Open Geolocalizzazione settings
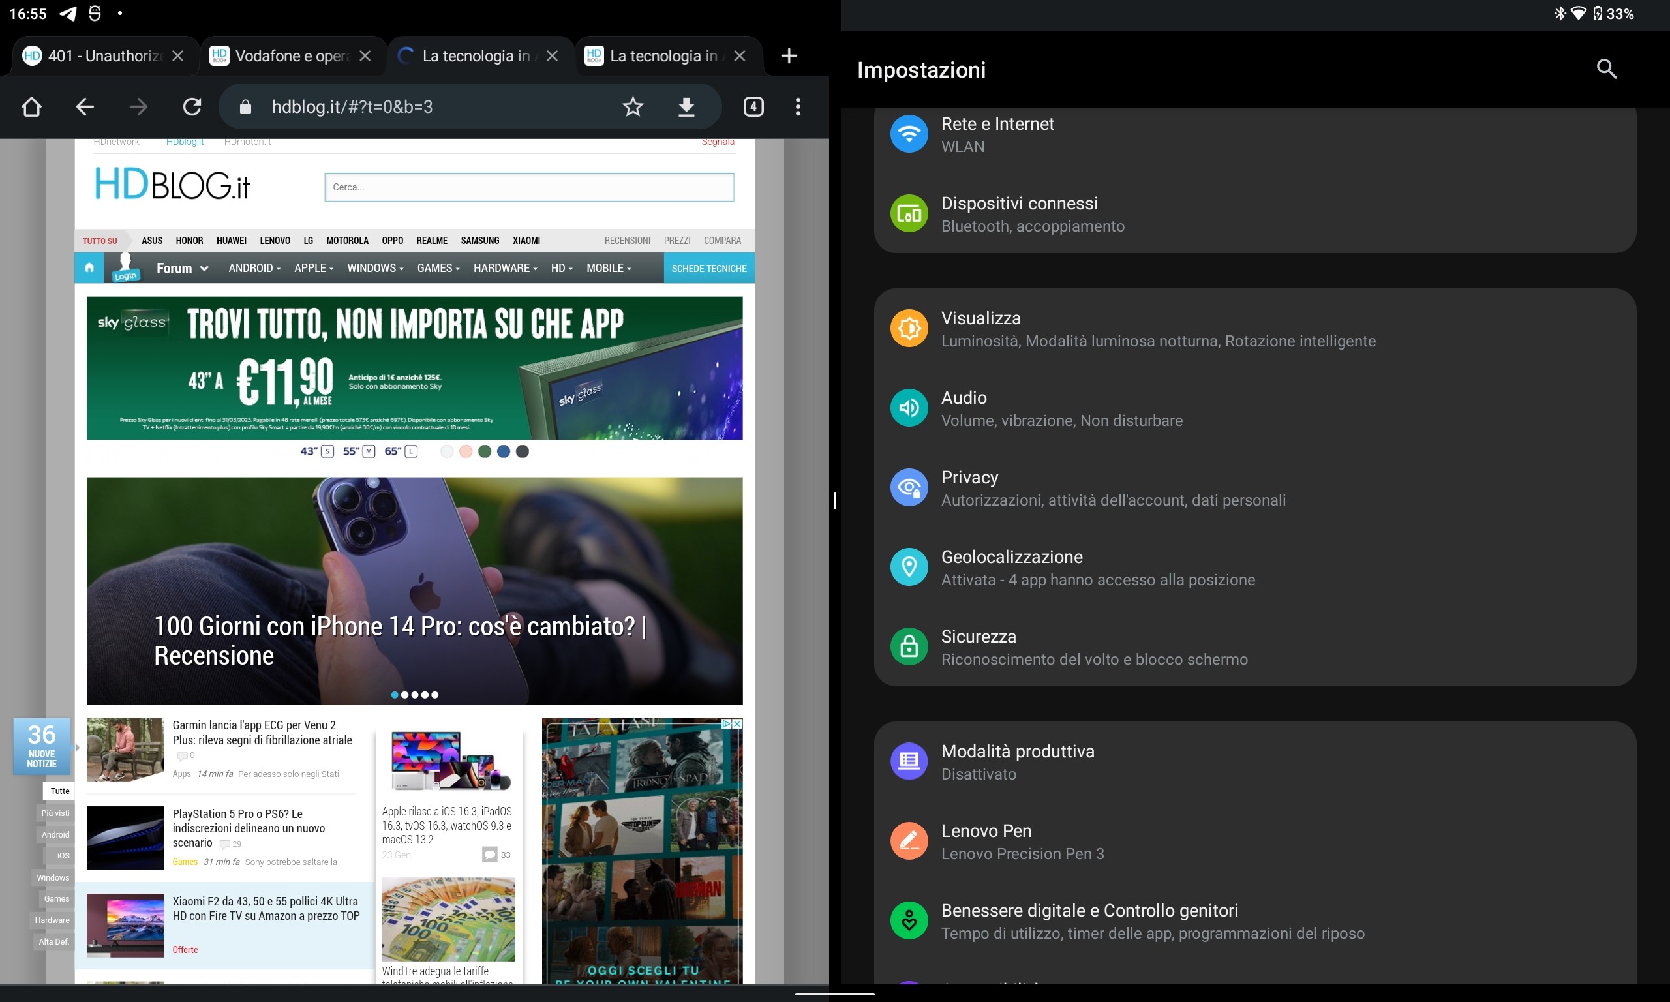 [x=1255, y=568]
